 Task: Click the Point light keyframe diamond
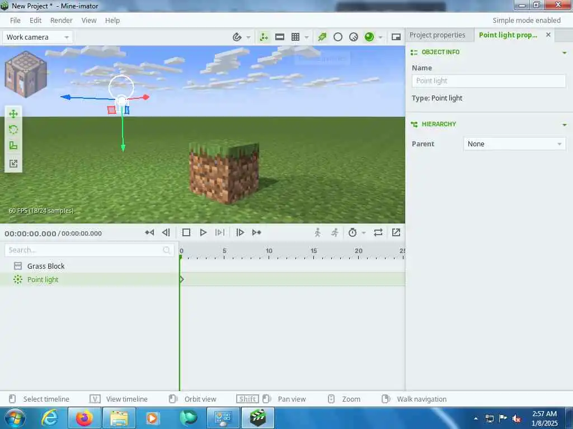(181, 279)
